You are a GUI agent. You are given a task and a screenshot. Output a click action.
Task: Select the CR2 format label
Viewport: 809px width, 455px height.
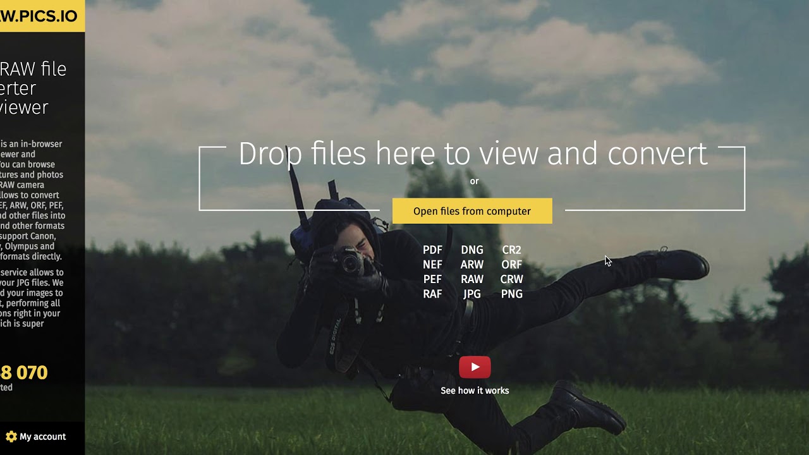pyautogui.click(x=511, y=250)
